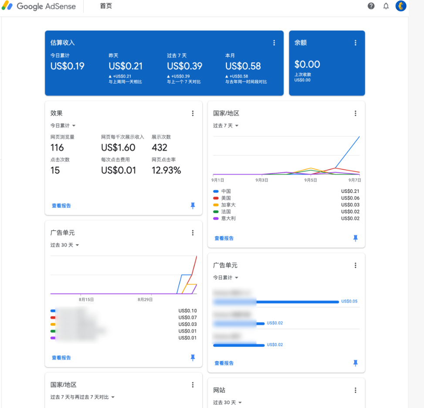
Task: Open the three-dot menu on the right 国家/地区 card
Action: coord(356,113)
